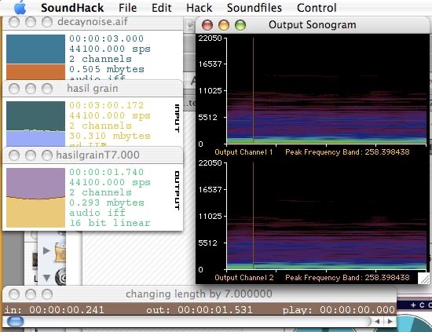Image resolution: width=432 pixels, height=332 pixels.
Task: Click the decaynoise.aif waveform thumbnail
Action: coord(35,57)
